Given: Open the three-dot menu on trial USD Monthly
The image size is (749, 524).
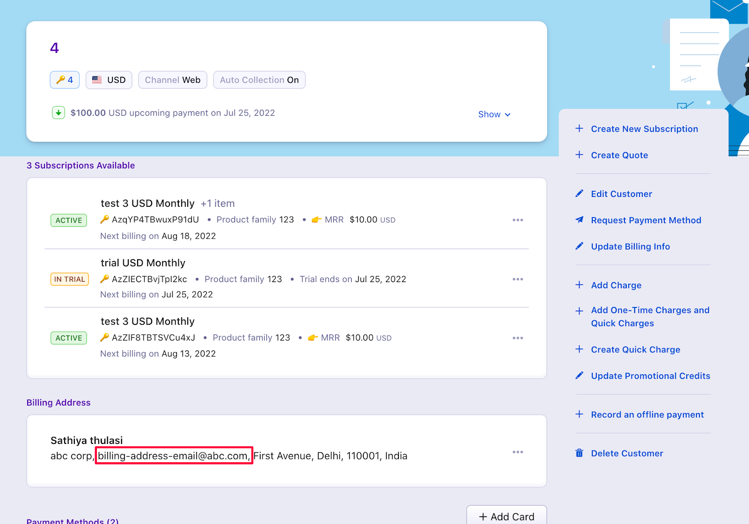Looking at the screenshot, I should pos(518,279).
